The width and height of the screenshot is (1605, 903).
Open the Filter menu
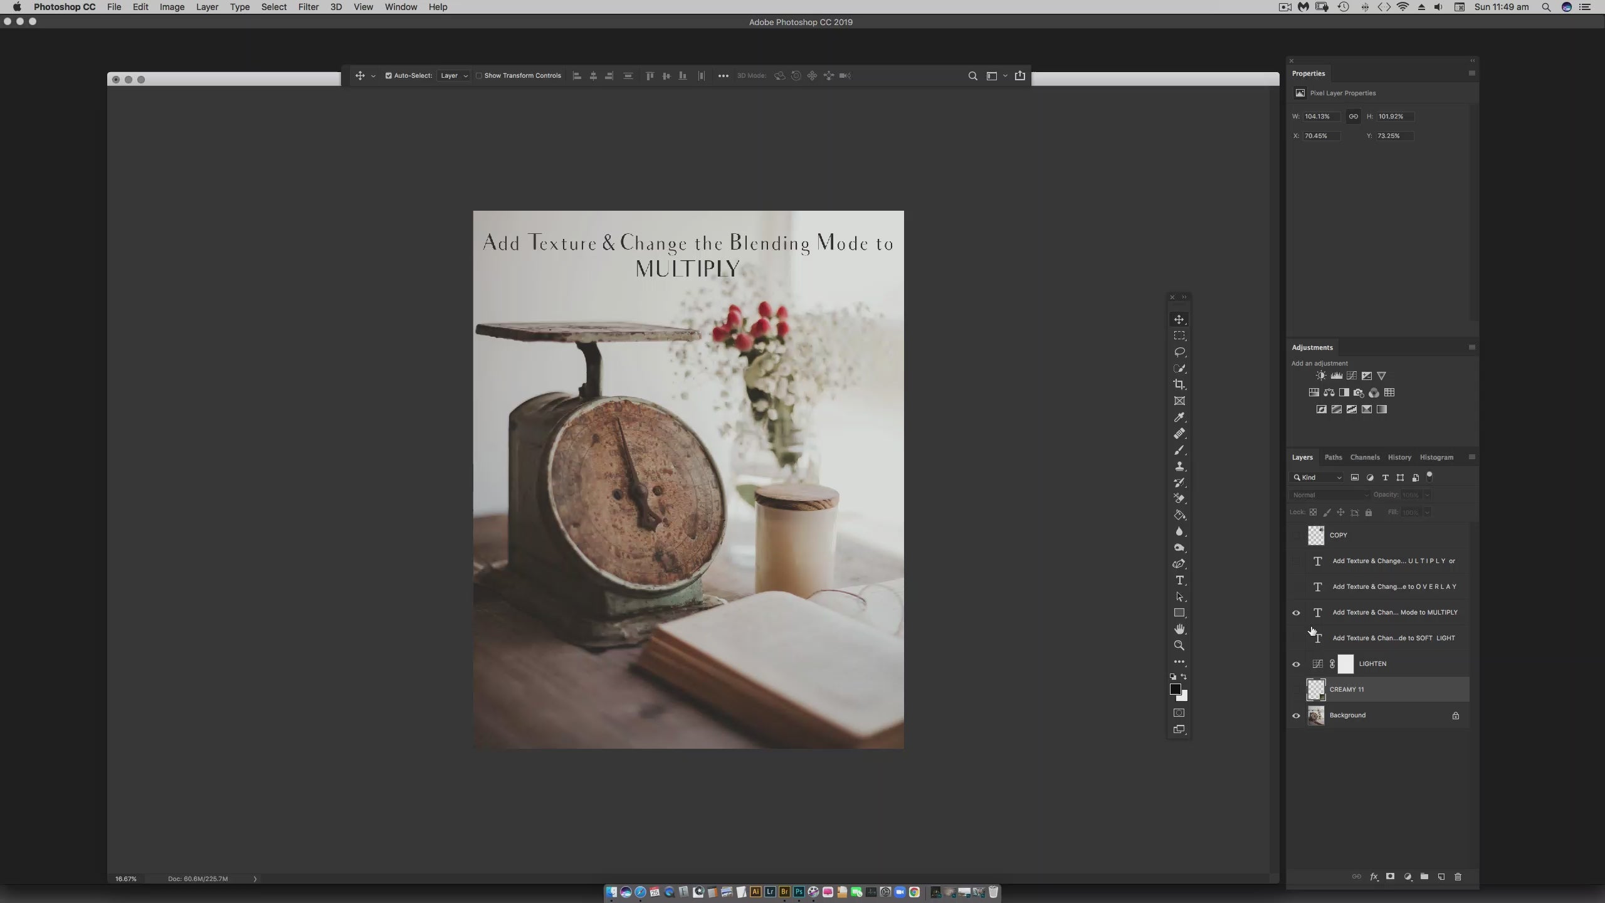[308, 7]
